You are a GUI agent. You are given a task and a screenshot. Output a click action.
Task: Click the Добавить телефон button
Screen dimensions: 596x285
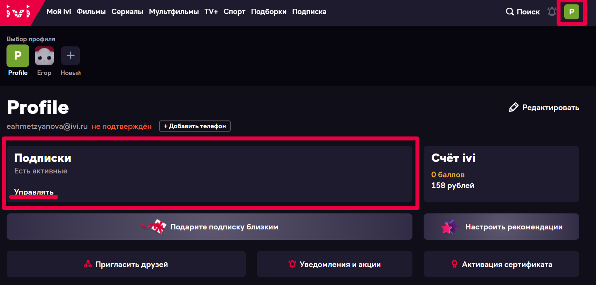pyautogui.click(x=195, y=126)
